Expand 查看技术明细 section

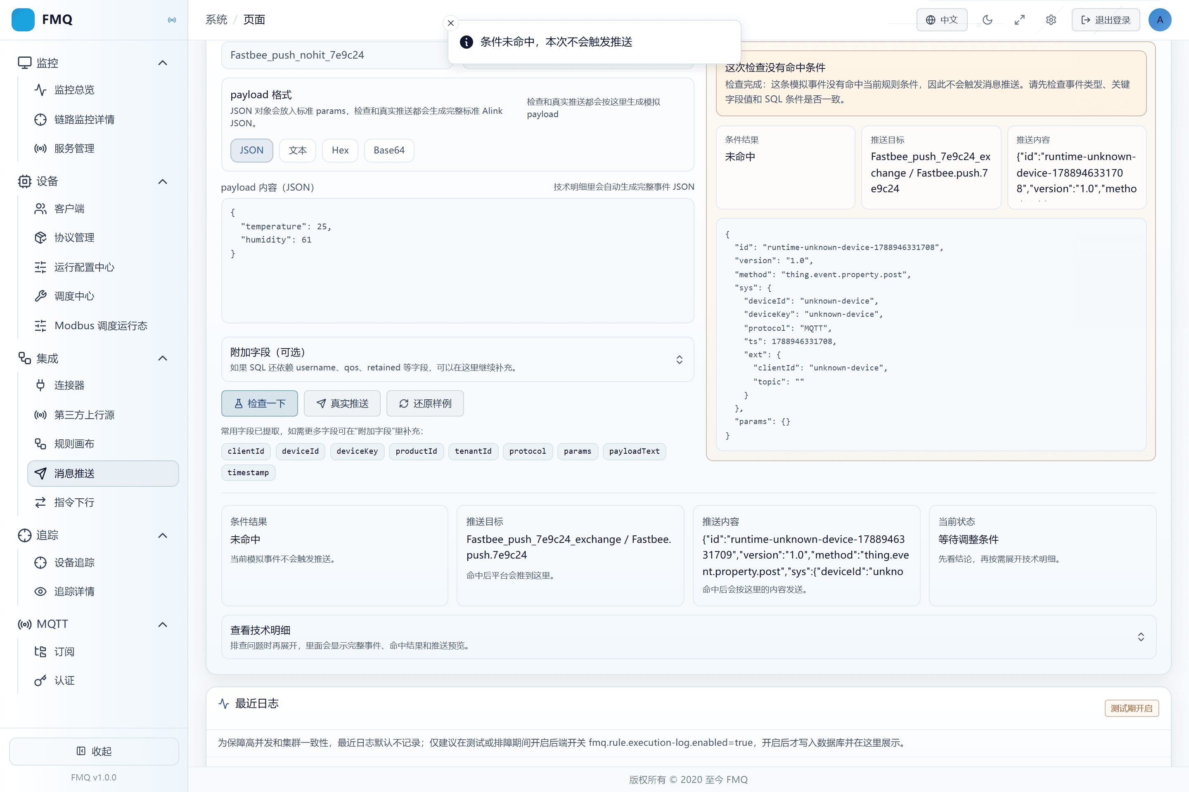pyautogui.click(x=689, y=637)
